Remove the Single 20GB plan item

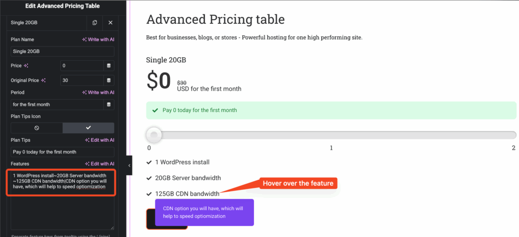click(x=110, y=23)
